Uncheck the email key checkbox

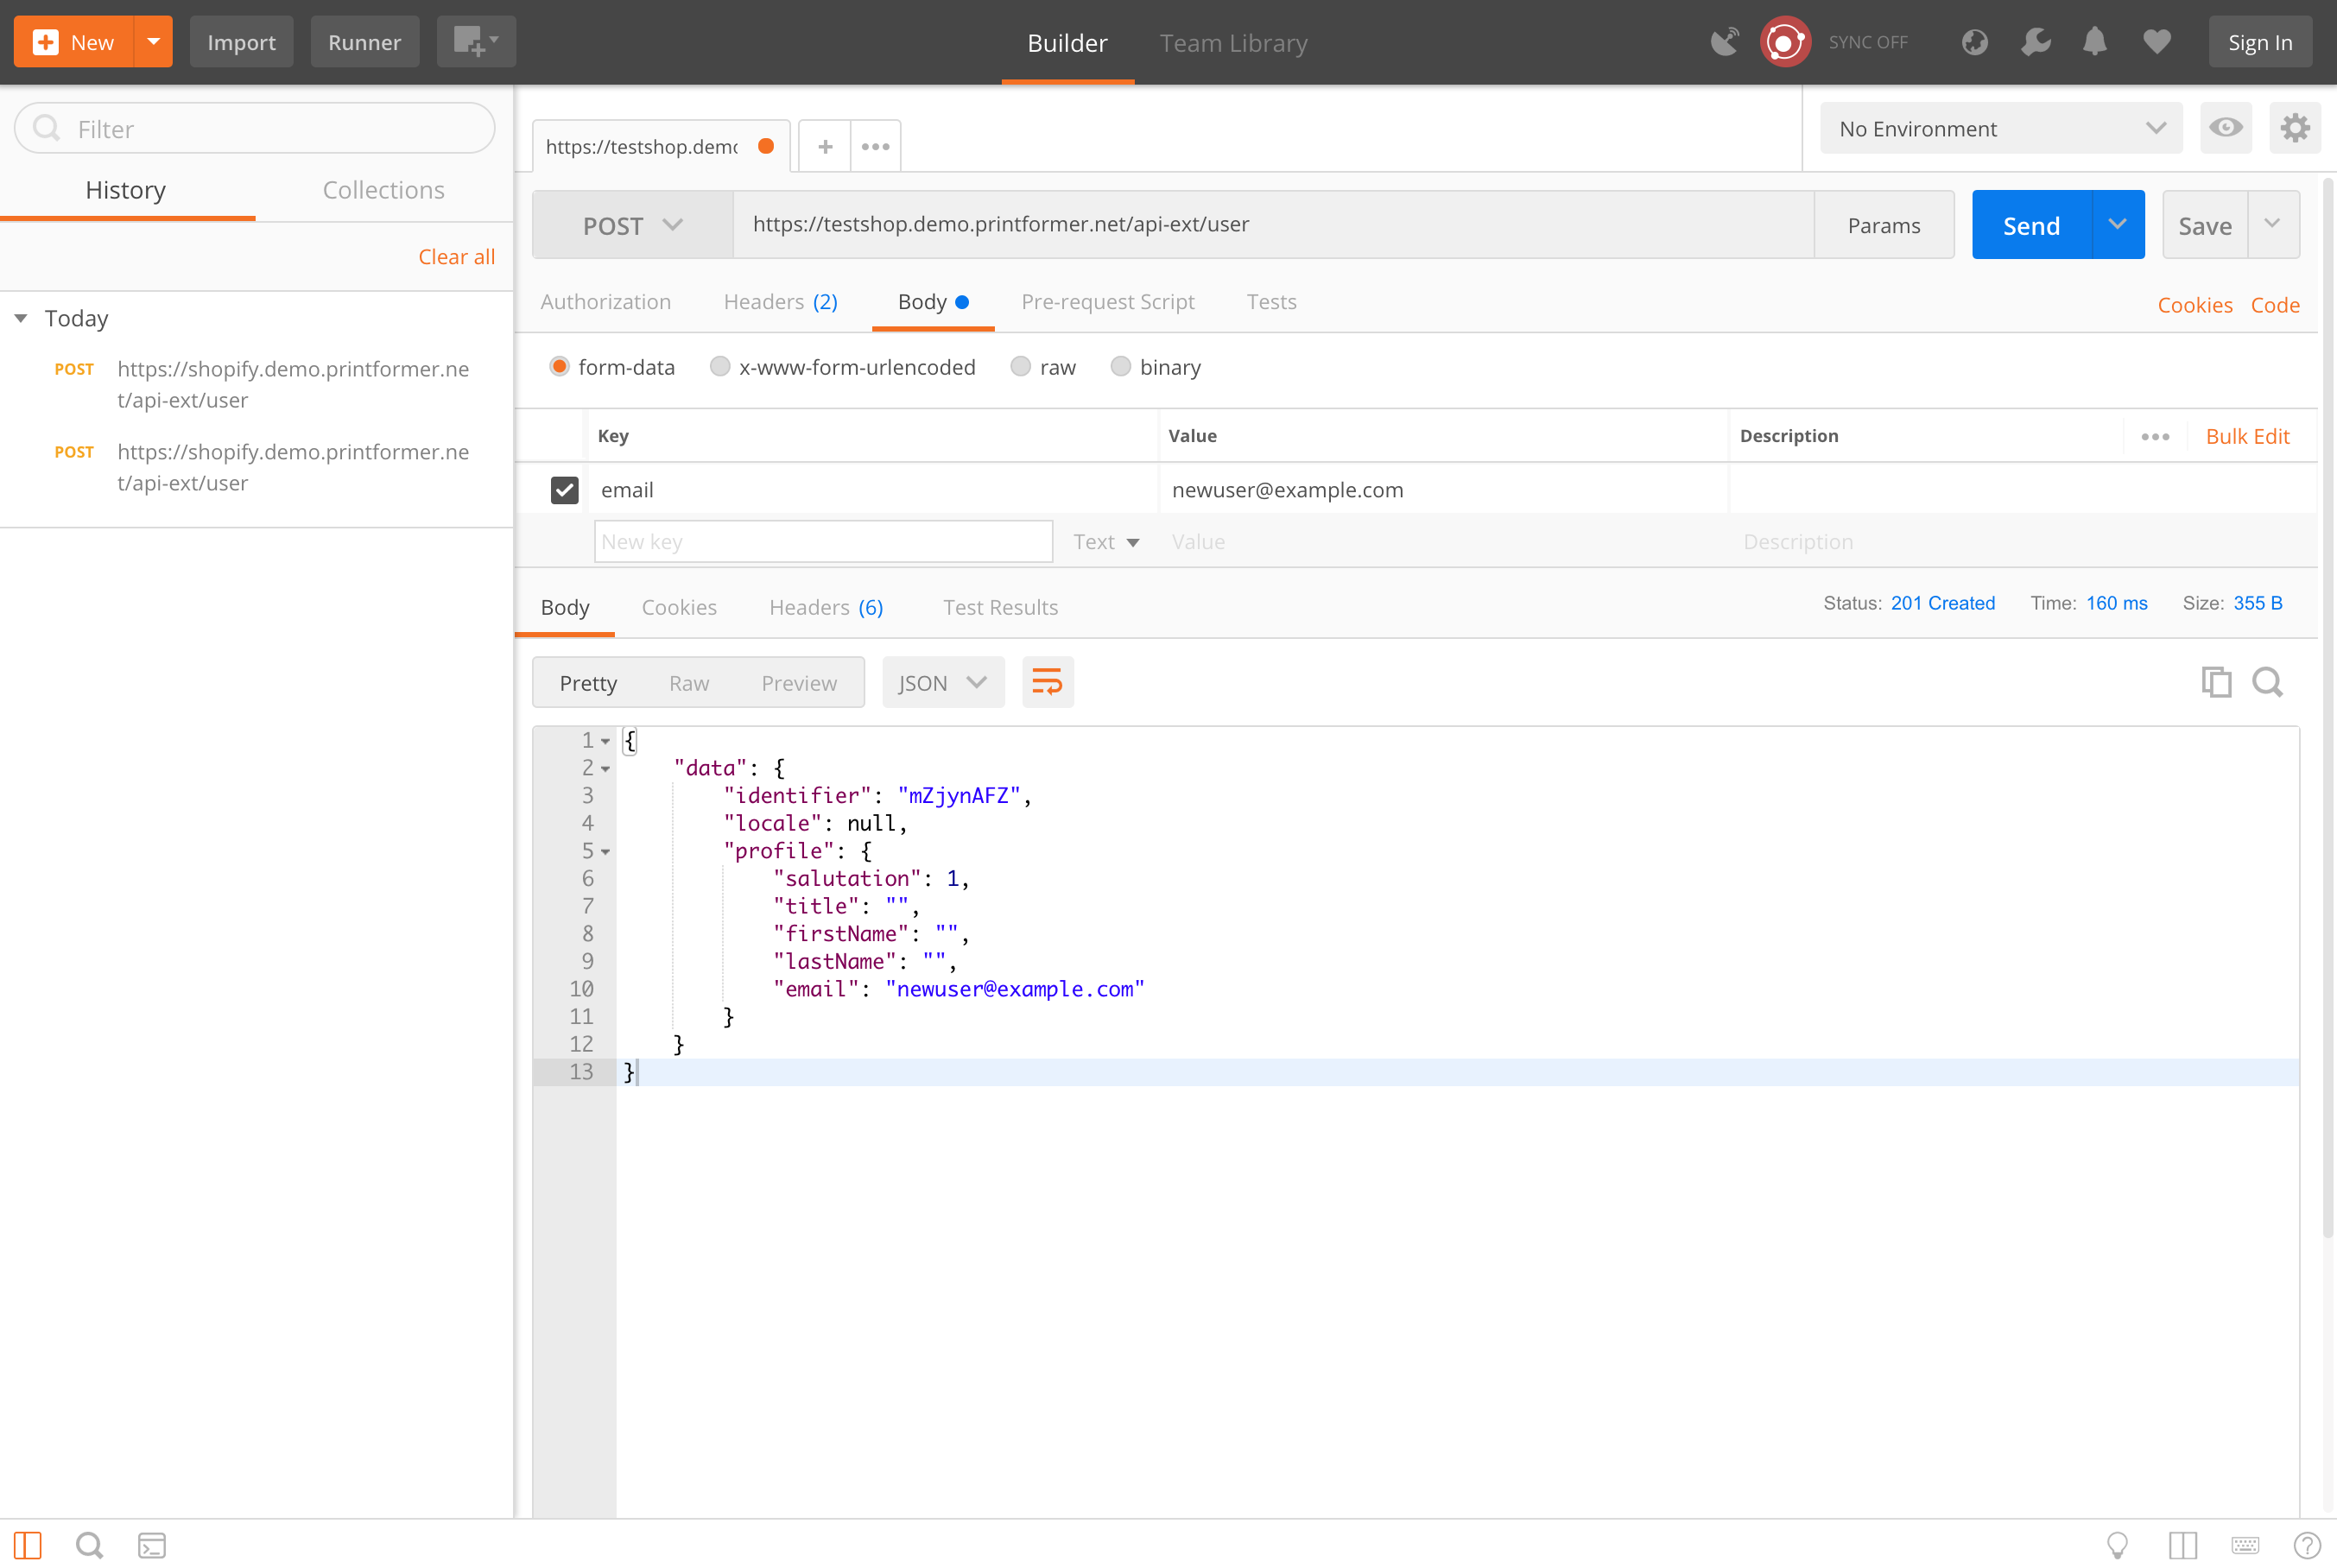click(x=564, y=490)
